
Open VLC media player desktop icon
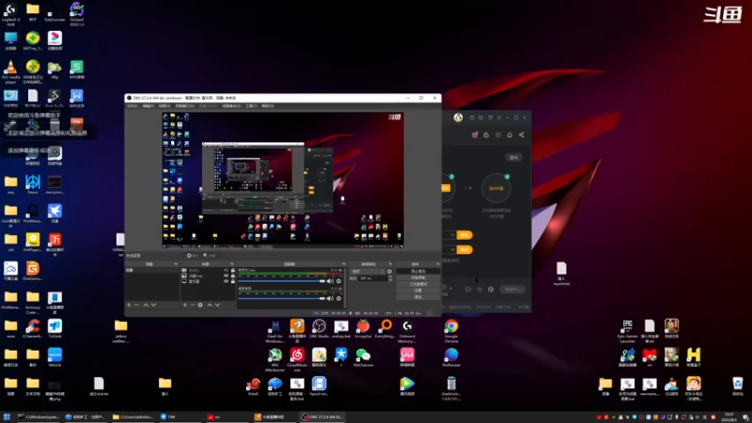(10, 72)
